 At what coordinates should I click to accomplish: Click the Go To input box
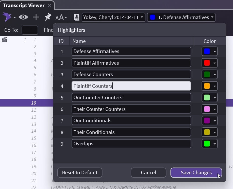click(30, 30)
